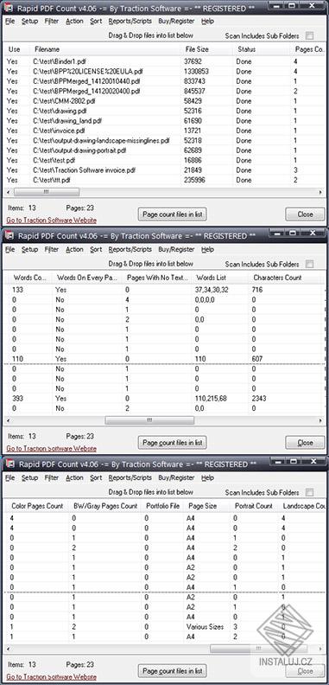Select C:\test\Binder1.pdf row
Screen dimensions: 329x685
[x=163, y=61]
